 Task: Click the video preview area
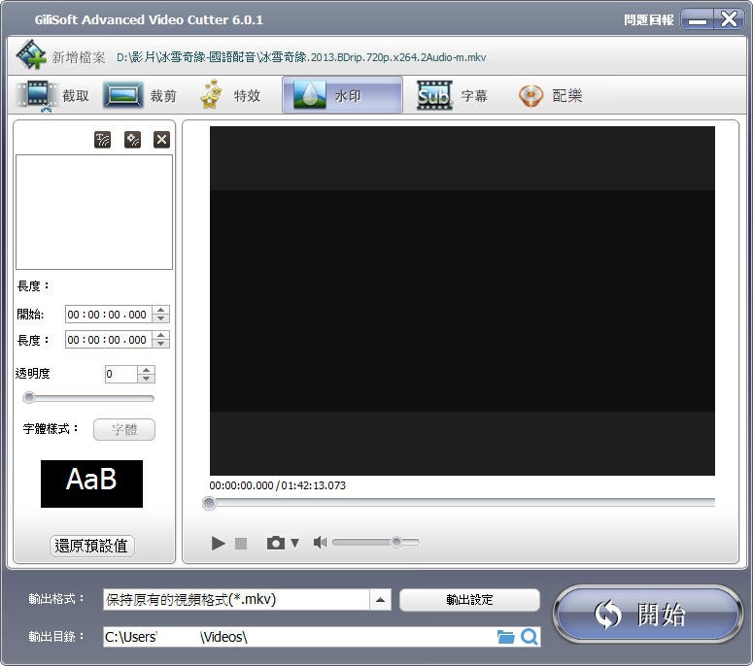[x=462, y=301]
